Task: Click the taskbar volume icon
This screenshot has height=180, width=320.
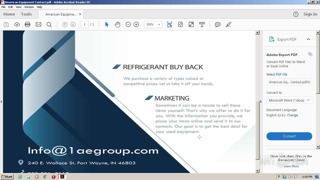Action: pos(290,177)
